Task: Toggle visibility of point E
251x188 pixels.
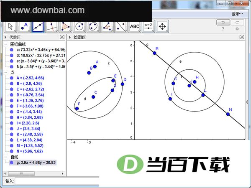Action: [x=11, y=100]
